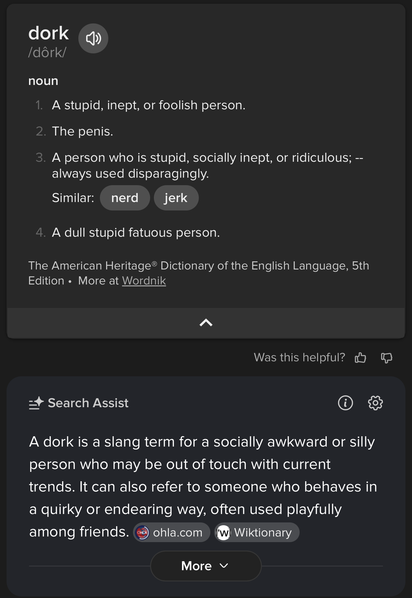The image size is (412, 598).
Task: Play the dork pronunciation audio
Action: (93, 38)
